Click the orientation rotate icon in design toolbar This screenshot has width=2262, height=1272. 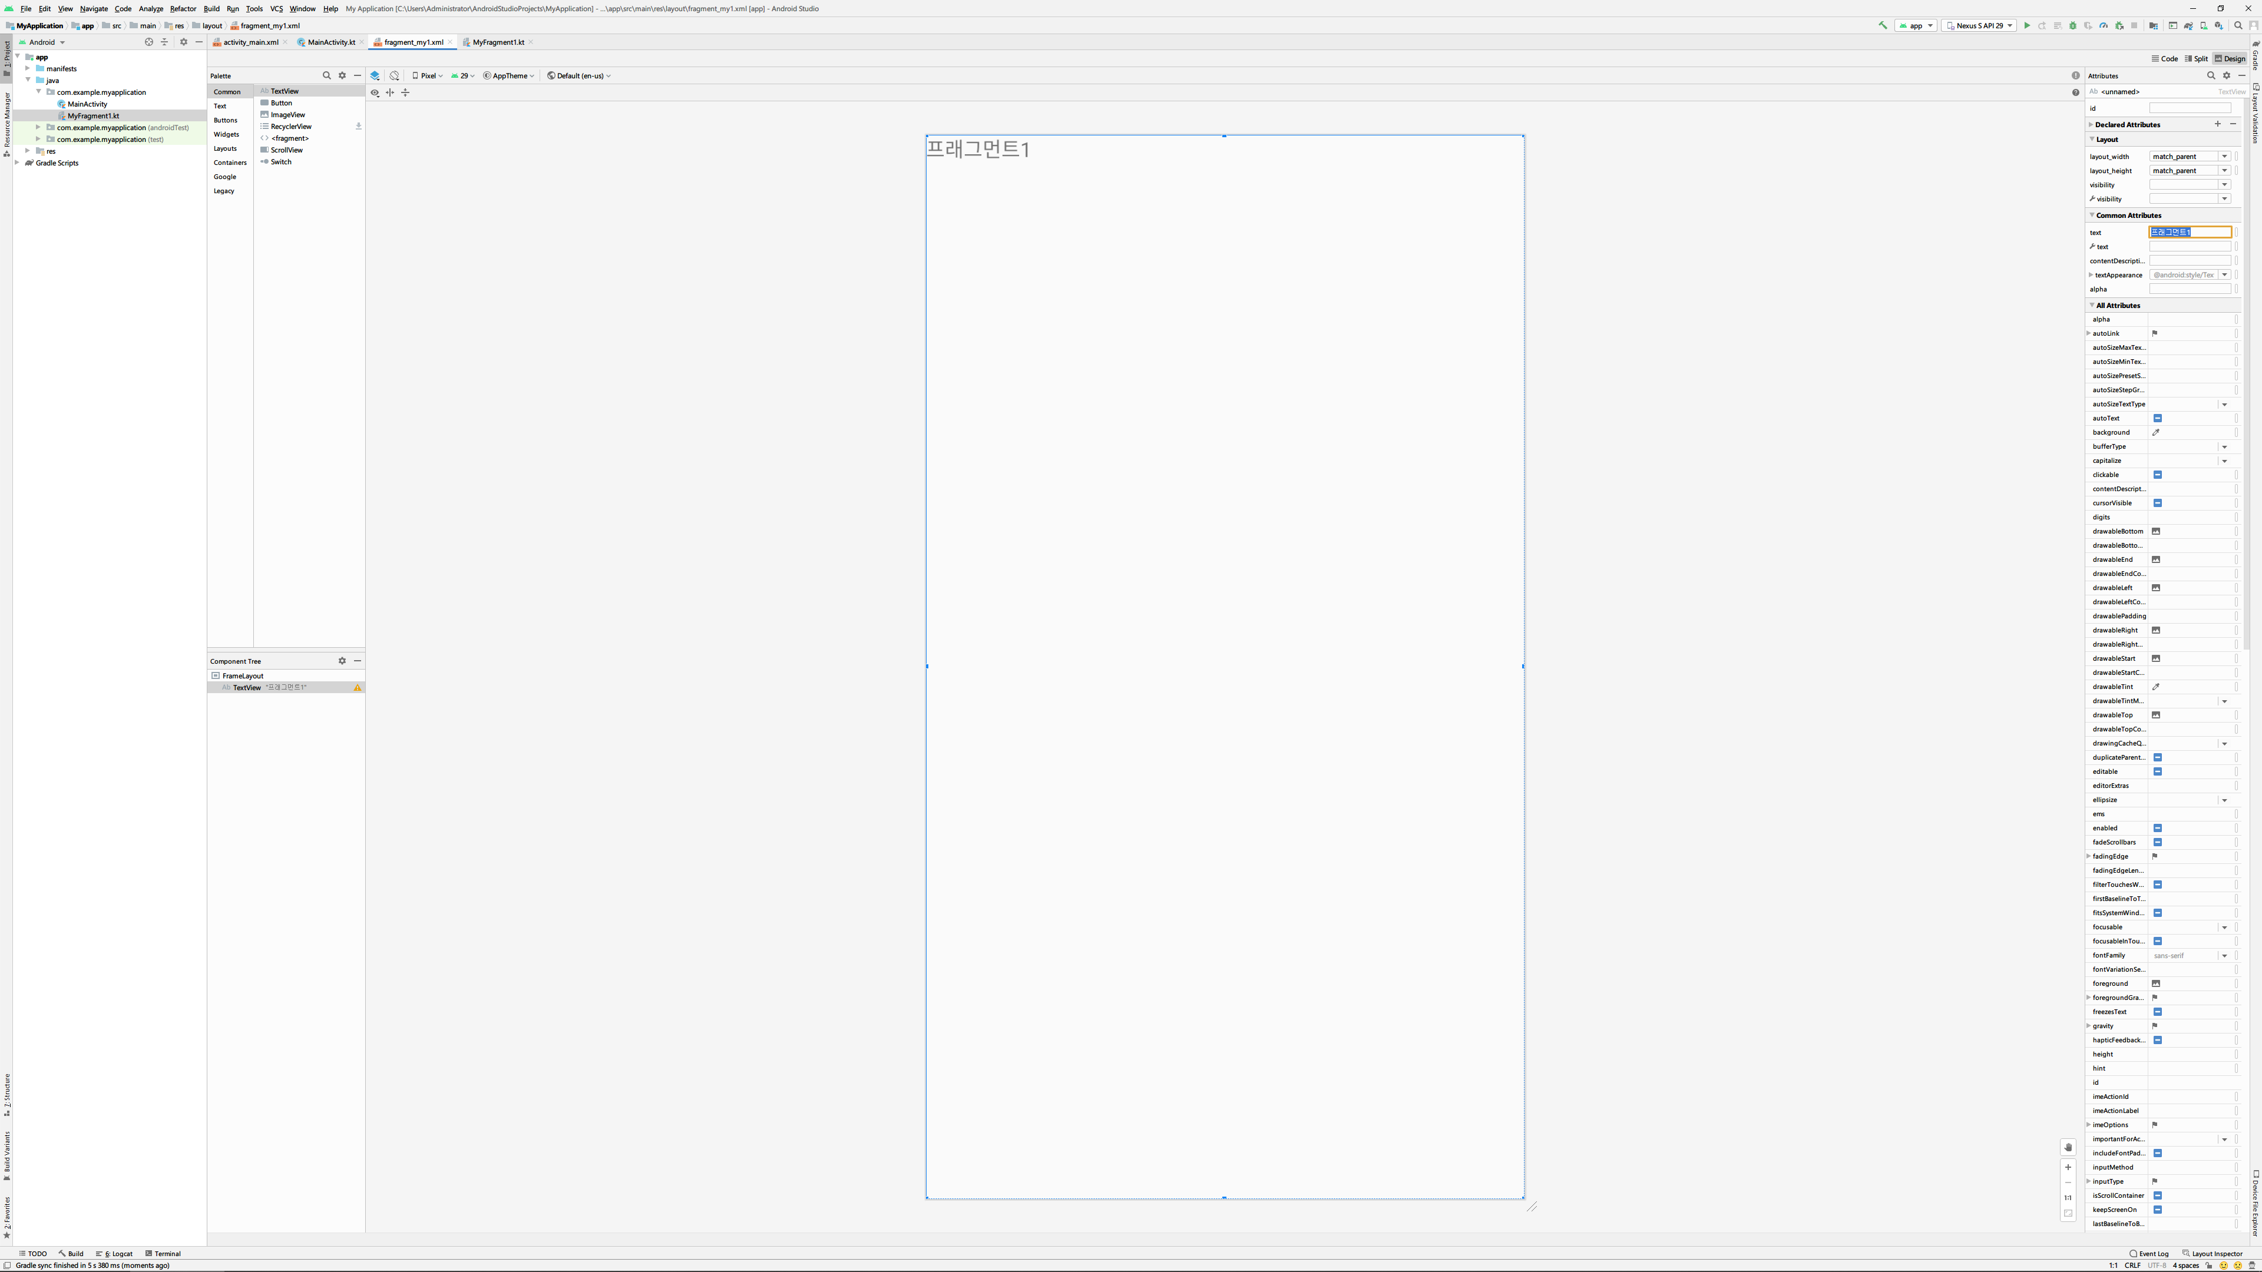point(394,75)
